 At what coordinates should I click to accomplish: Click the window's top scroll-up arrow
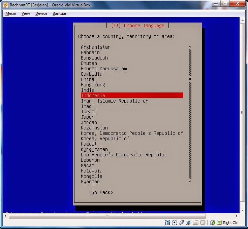click(243, 20)
